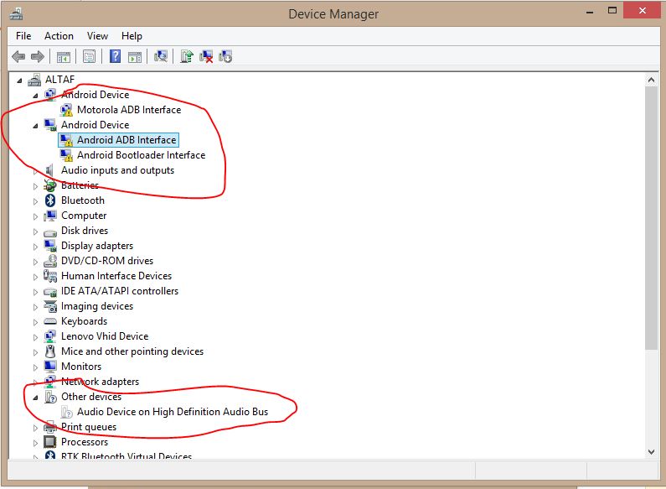
Task: Open Properties toolbar icon
Action: [x=89, y=56]
